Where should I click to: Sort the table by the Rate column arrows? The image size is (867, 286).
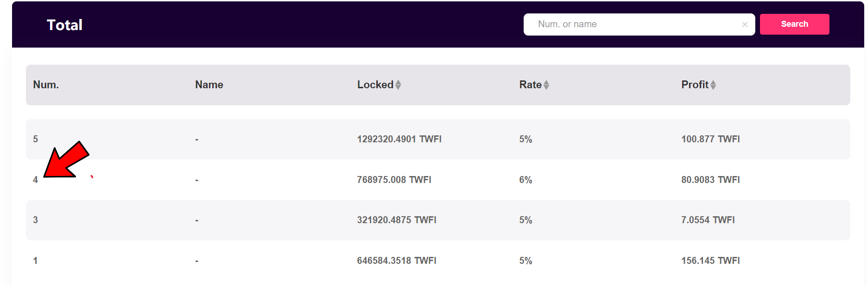pyautogui.click(x=546, y=85)
